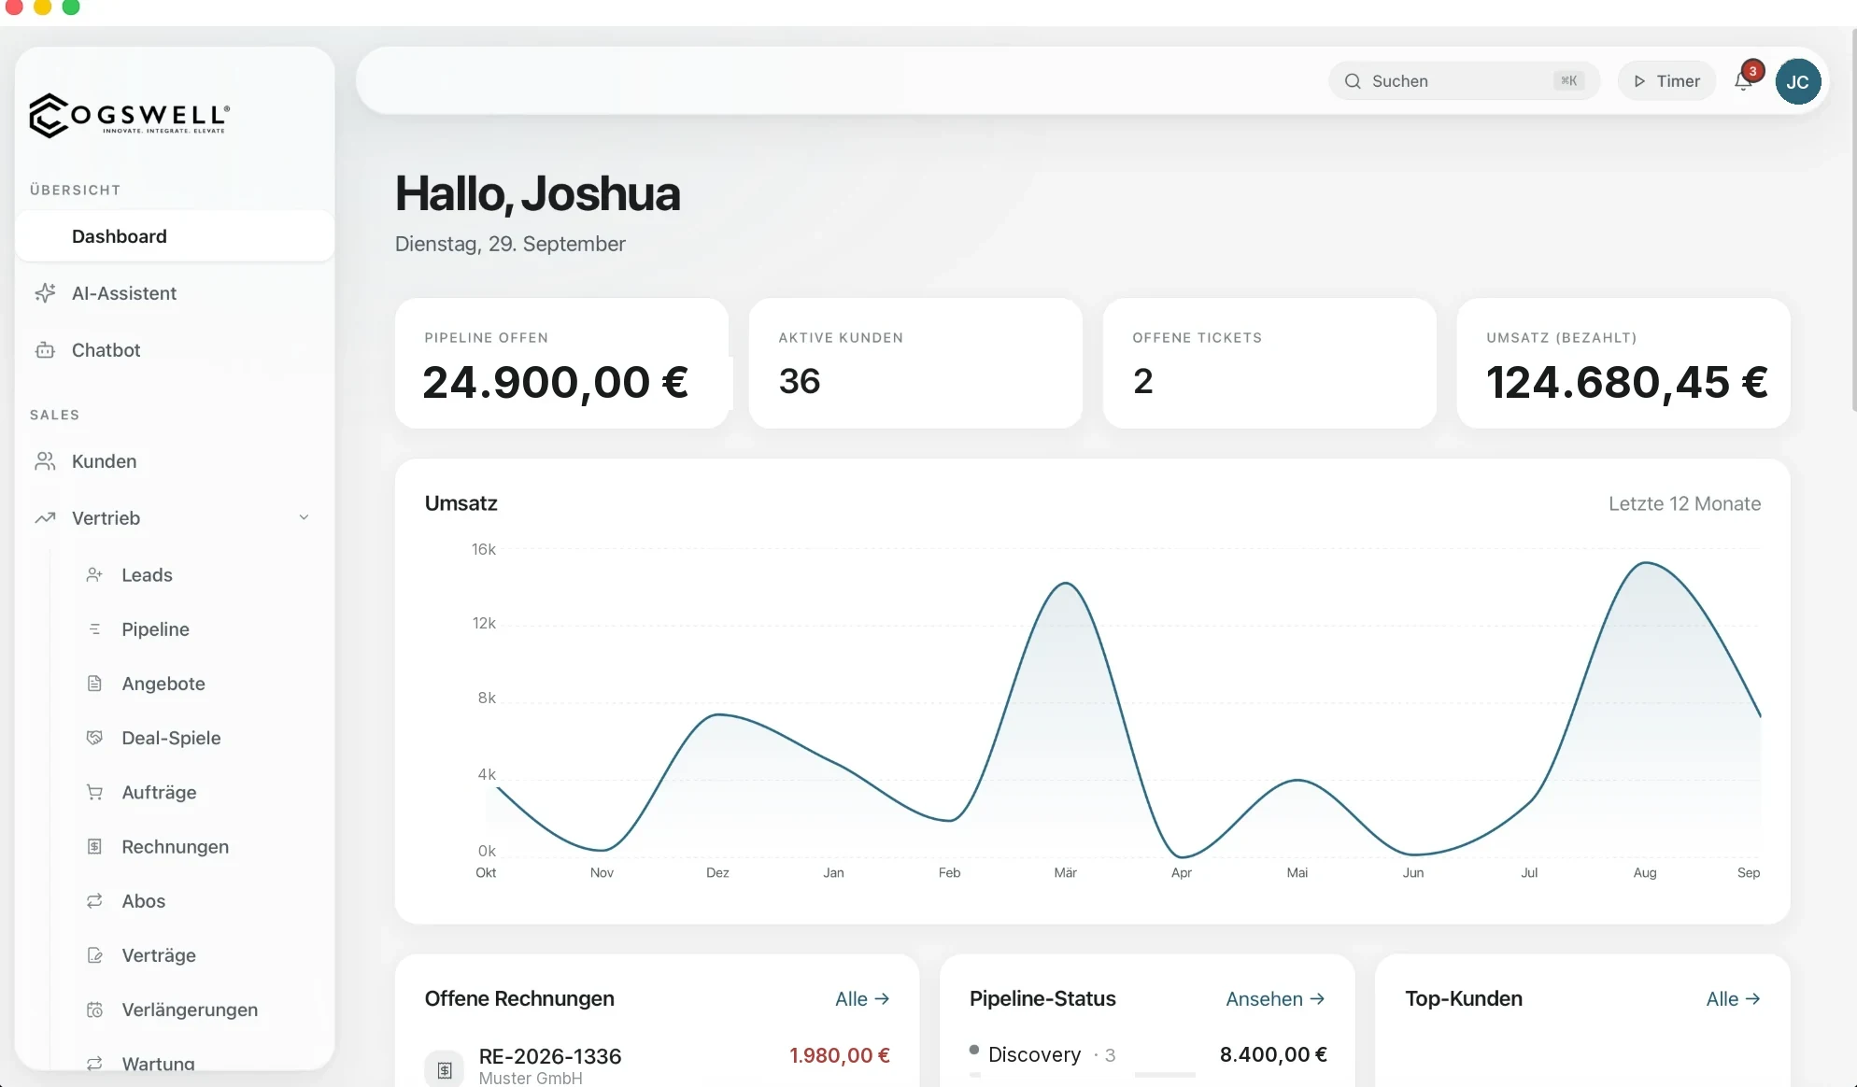1857x1087 pixels.
Task: Click the Angebote document icon
Action: pyautogui.click(x=94, y=684)
